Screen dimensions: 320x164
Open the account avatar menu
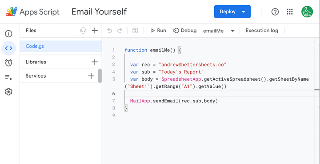[x=307, y=12]
